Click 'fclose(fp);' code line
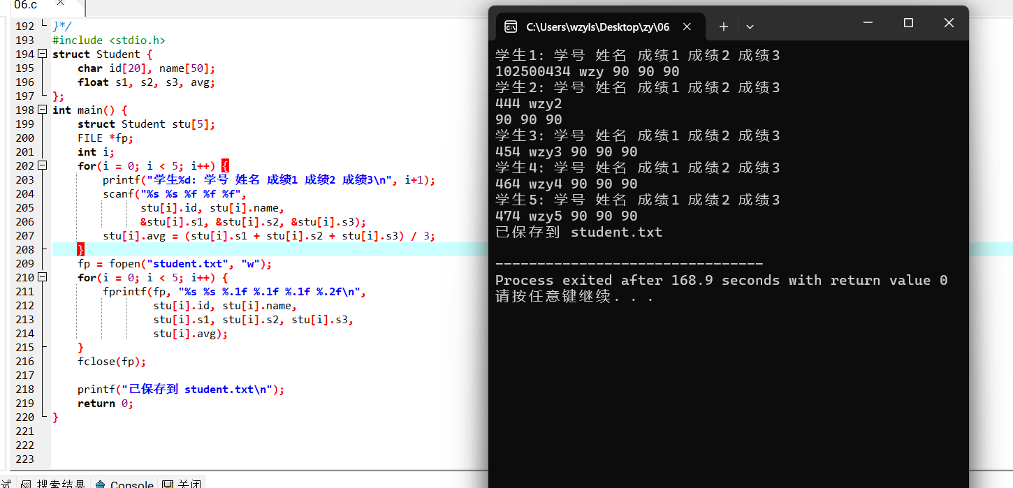The image size is (1013, 488). (x=112, y=361)
